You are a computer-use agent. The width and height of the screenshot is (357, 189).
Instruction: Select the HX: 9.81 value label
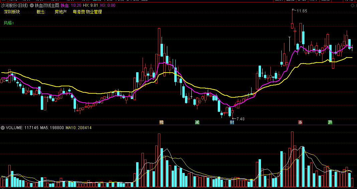[x=90, y=5]
